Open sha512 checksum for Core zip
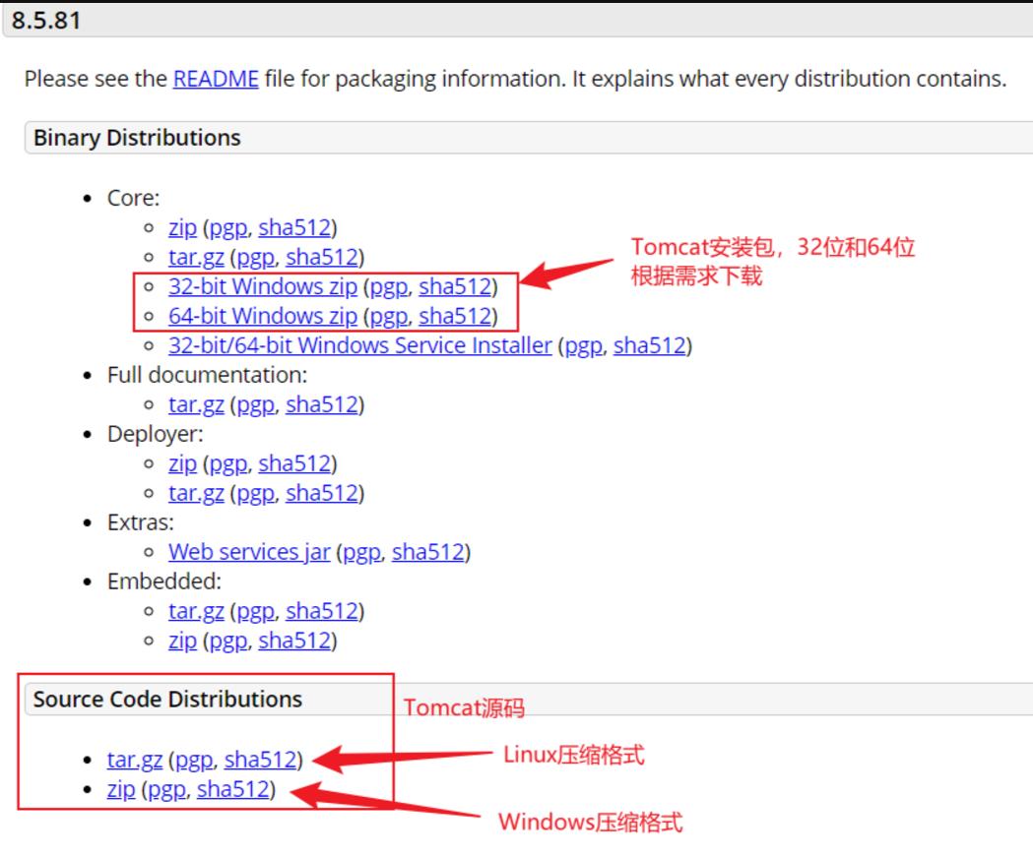The image size is (1033, 856). pyautogui.click(x=294, y=228)
